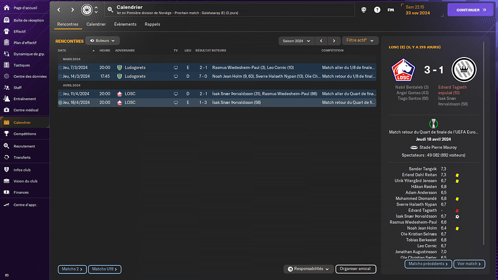Toggle the selection circle for 11/4/2024 LOSC match
Image resolution: width=498 pixels, height=280 pixels.
(60, 94)
